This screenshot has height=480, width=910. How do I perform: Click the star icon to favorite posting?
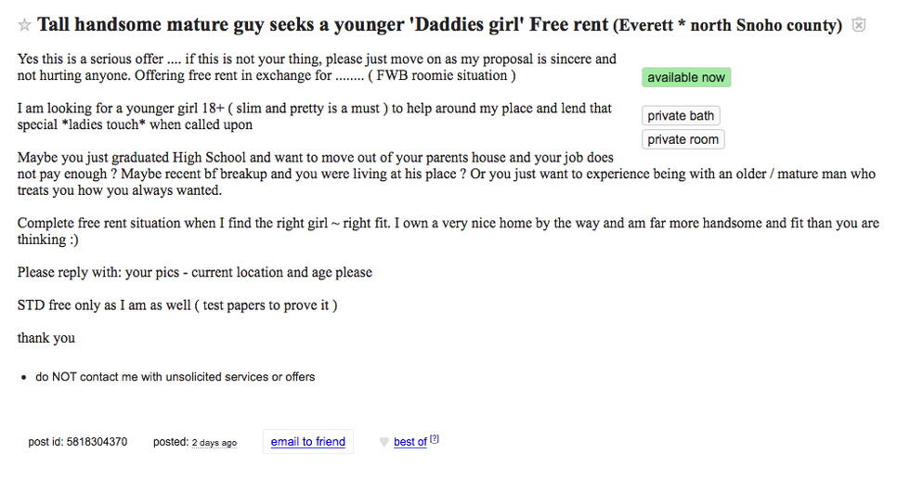coord(25,25)
